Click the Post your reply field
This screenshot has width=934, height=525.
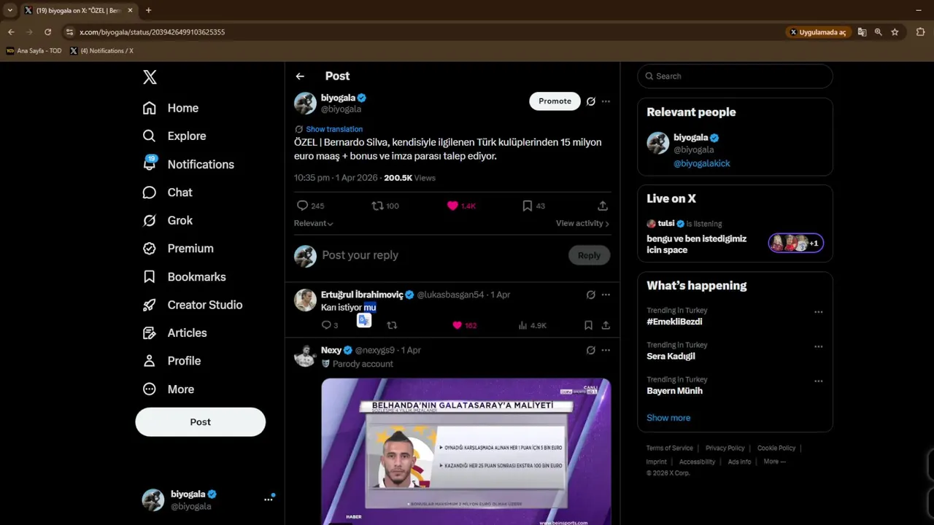pos(441,255)
